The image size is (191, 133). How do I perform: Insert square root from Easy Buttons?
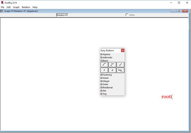pyautogui.click(x=104, y=65)
